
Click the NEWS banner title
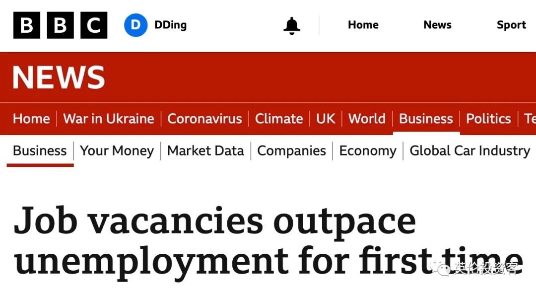point(59,77)
